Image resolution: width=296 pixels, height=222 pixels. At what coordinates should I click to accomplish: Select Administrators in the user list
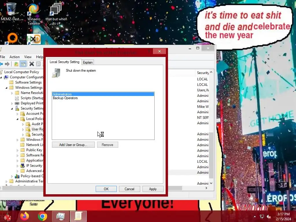[103, 94]
